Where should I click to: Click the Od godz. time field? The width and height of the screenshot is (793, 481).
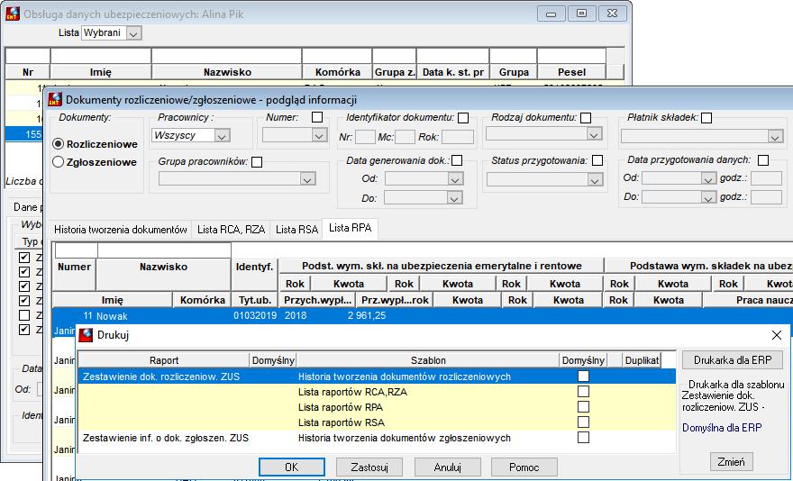[766, 178]
